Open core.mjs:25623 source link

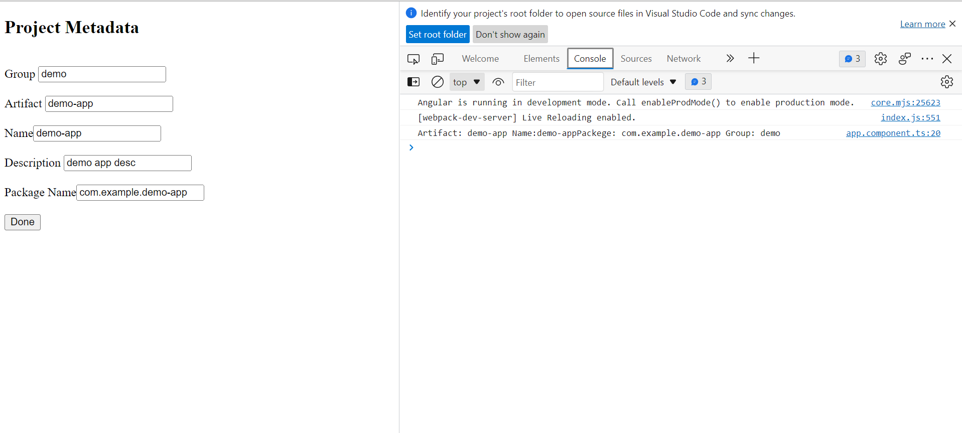click(x=905, y=102)
